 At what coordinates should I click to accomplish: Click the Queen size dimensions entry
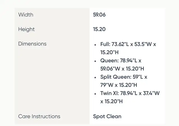122,65
